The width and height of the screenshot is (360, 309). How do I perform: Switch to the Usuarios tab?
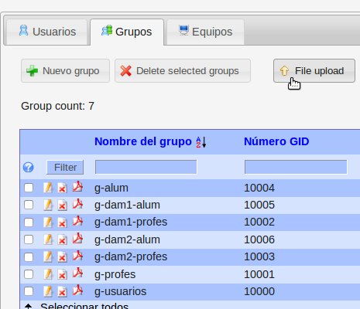click(x=47, y=32)
